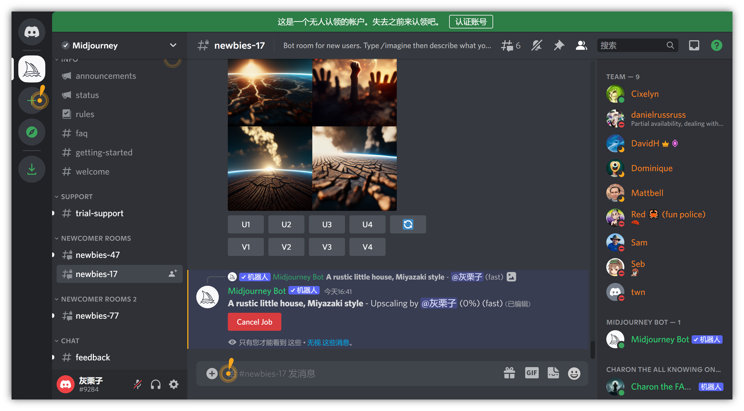Click the Download Apps icon
Screen dimensions: 744x411
32,169
